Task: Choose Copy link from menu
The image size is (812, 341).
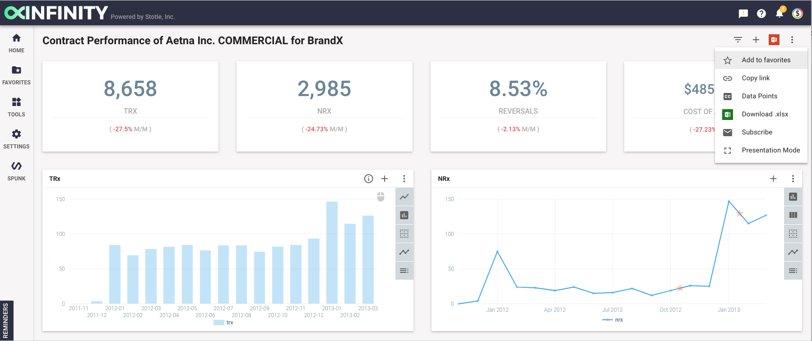Action: pyautogui.click(x=761, y=78)
